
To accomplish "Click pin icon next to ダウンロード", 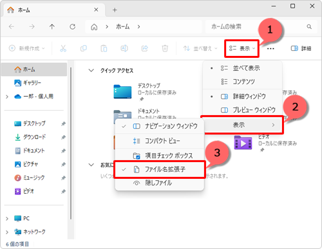I will pos(63,137).
